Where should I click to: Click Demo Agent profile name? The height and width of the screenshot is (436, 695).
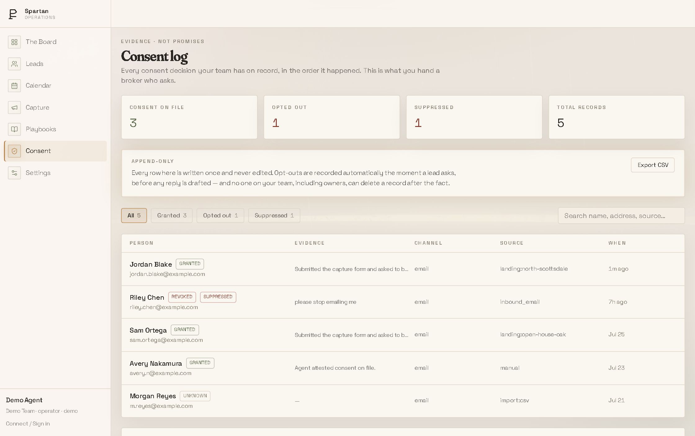point(24,400)
